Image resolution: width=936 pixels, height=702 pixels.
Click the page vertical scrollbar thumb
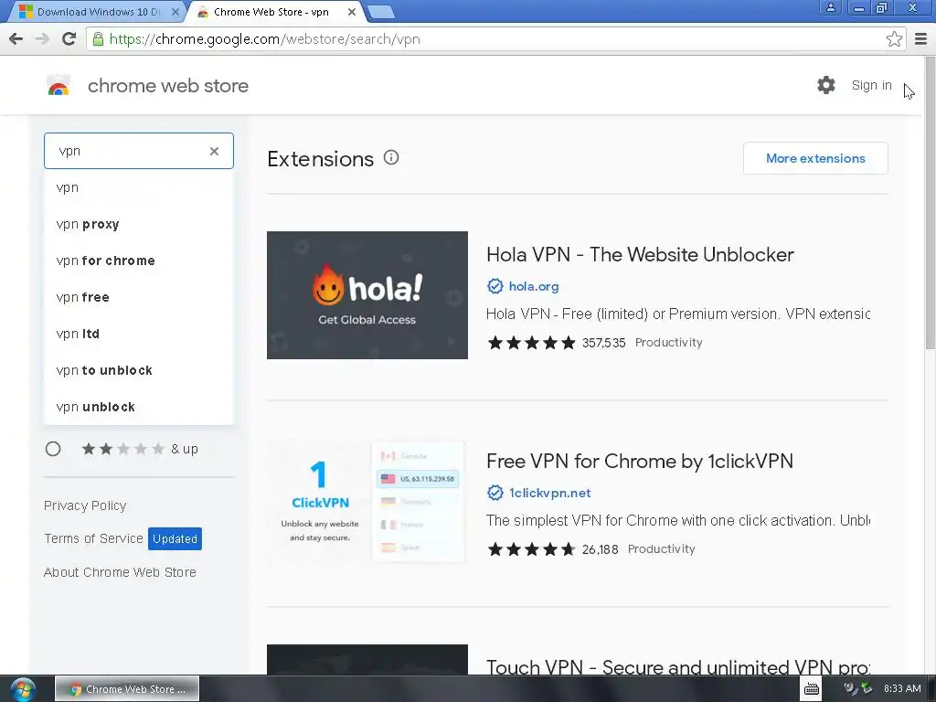pos(930,203)
